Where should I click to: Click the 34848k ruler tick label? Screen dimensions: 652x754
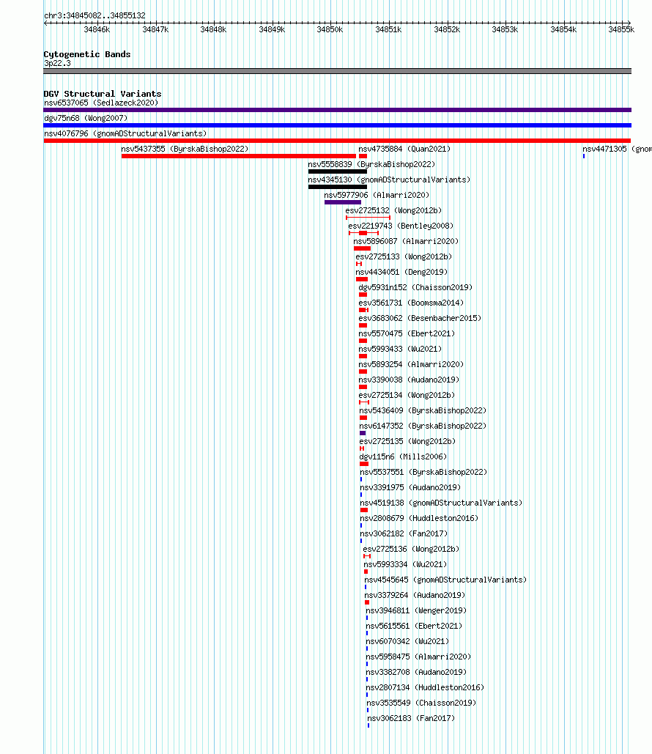213,29
